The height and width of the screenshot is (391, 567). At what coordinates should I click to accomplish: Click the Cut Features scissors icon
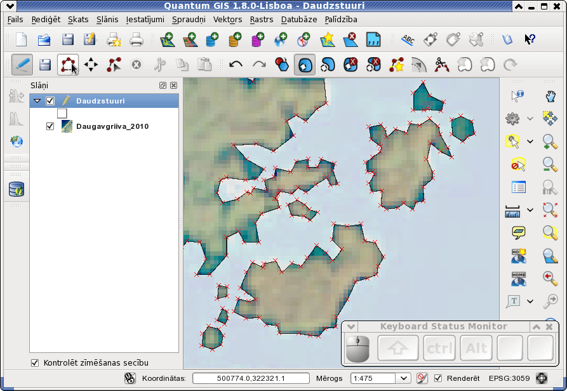[x=159, y=65]
